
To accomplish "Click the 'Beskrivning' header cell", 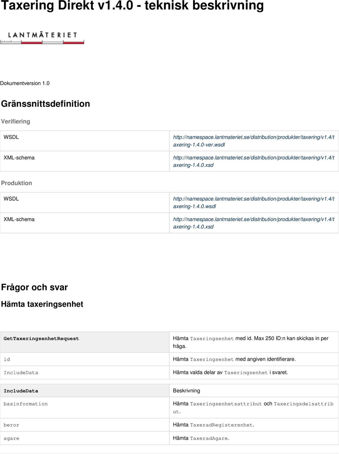I will pyautogui.click(x=254, y=391).
